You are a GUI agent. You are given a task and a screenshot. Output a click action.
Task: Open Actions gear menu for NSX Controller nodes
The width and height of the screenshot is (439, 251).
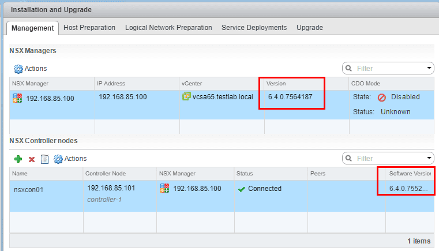coord(70,159)
